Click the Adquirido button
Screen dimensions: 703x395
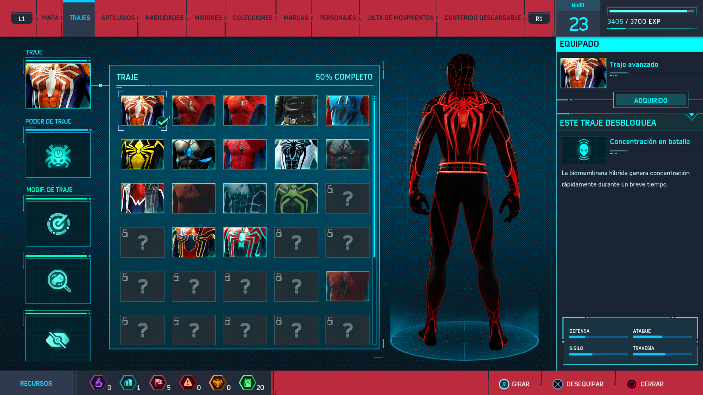[651, 100]
